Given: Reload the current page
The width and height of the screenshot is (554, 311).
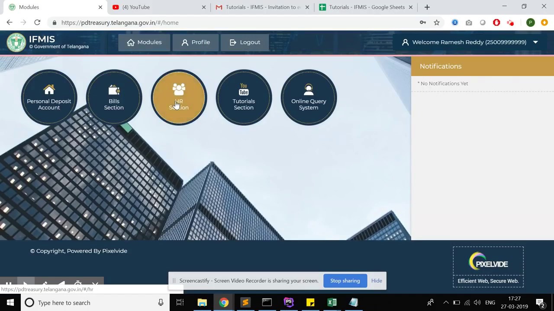Looking at the screenshot, I should point(37,22).
